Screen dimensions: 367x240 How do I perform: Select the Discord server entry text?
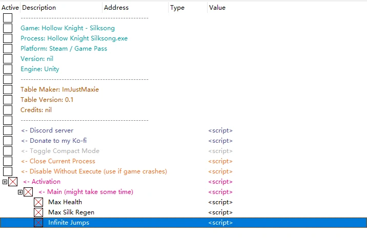pyautogui.click(x=47, y=130)
